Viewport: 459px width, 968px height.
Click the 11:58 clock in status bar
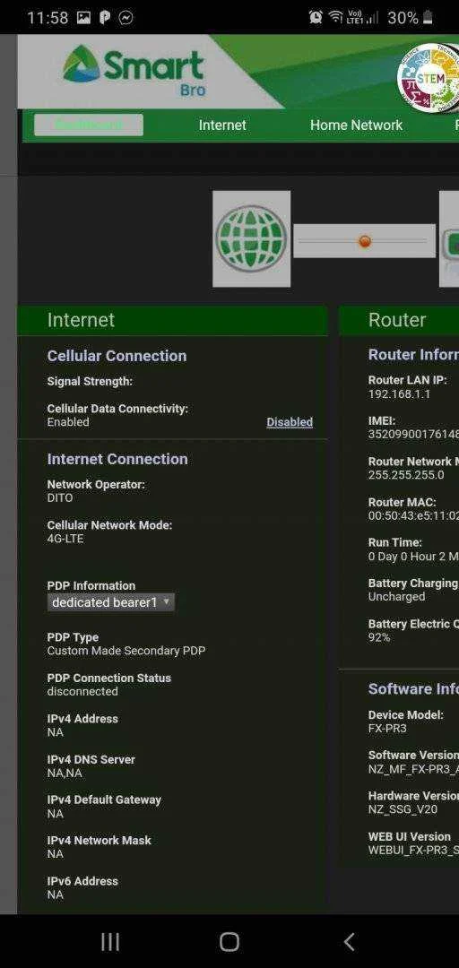[x=47, y=18]
